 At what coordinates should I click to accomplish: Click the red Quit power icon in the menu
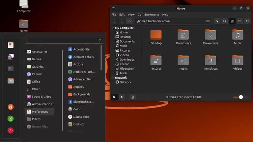click(x=10, y=130)
